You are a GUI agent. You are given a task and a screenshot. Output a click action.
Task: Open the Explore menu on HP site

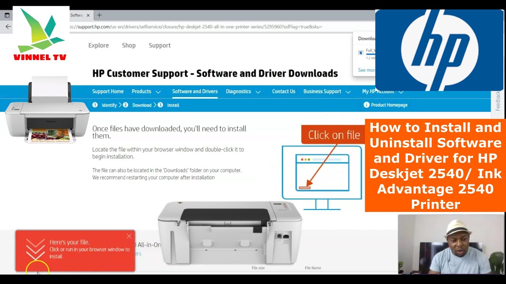(x=98, y=45)
